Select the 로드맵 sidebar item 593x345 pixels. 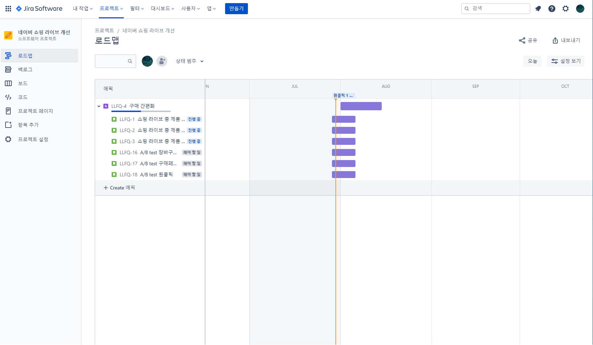(39, 56)
